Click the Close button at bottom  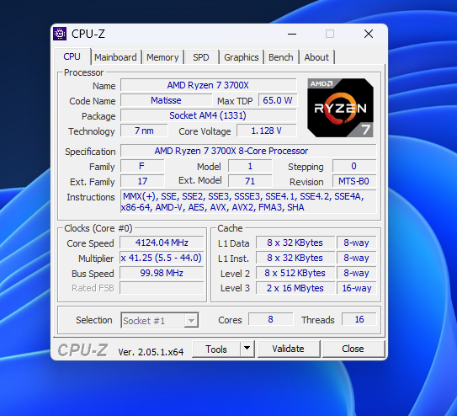[x=353, y=349]
